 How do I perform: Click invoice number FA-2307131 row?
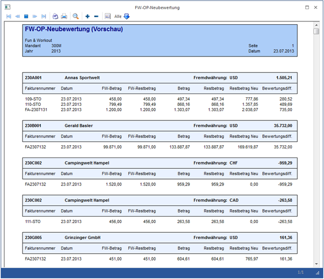point(36,110)
